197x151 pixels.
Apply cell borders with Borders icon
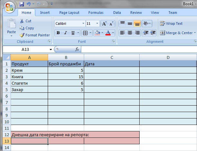tap(85, 33)
